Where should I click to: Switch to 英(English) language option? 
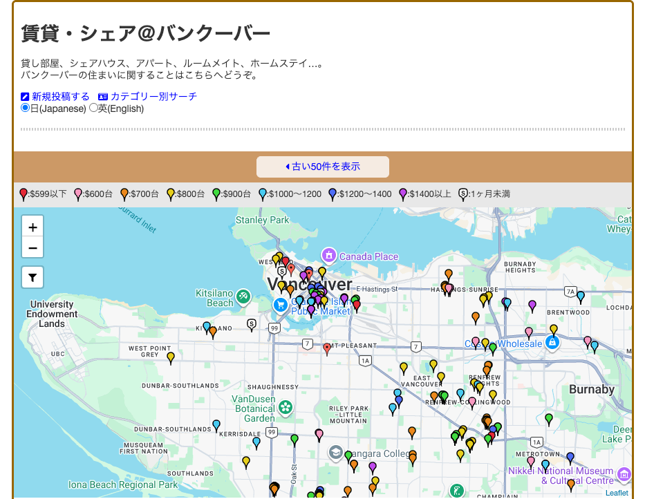click(93, 108)
